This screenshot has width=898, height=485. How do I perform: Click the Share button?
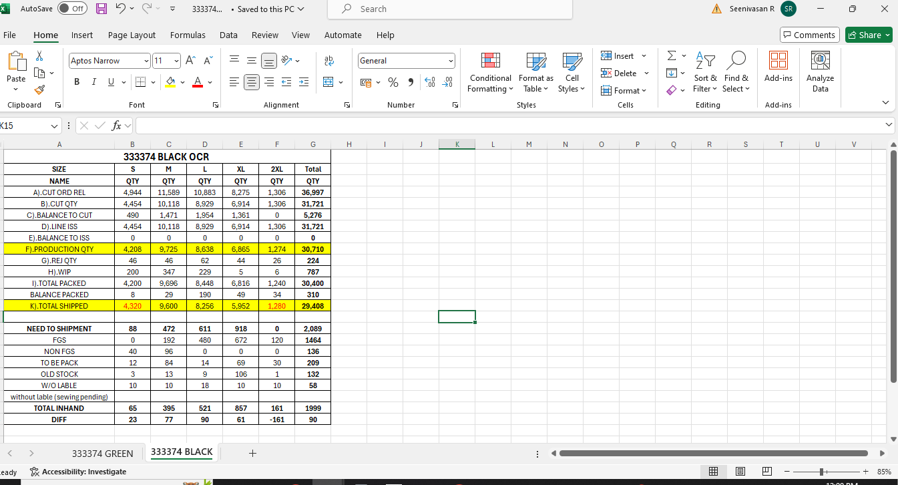click(x=869, y=35)
